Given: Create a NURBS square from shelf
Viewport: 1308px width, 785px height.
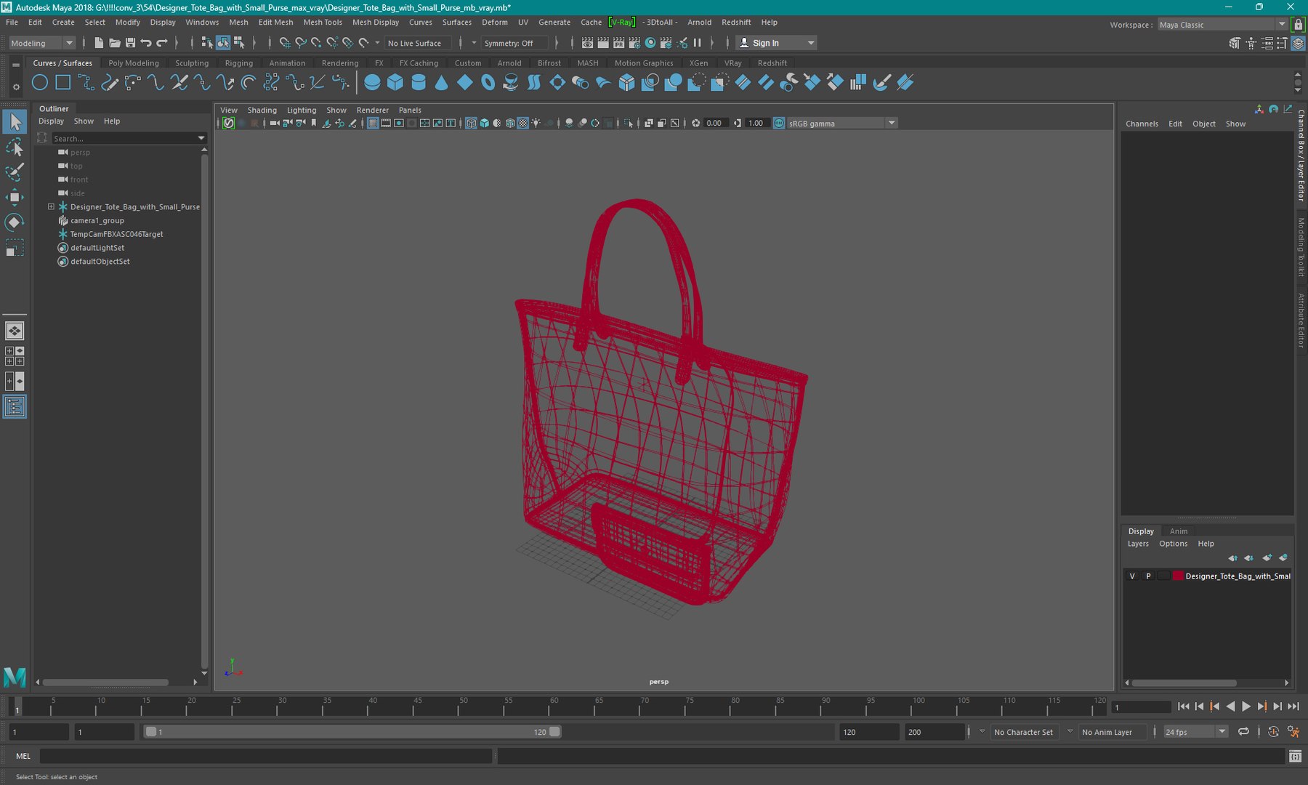Looking at the screenshot, I should [x=63, y=83].
